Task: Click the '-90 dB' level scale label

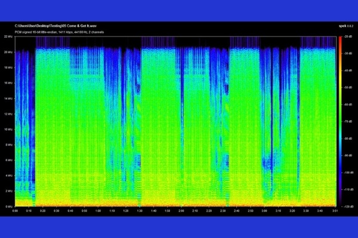Action: click(348, 155)
